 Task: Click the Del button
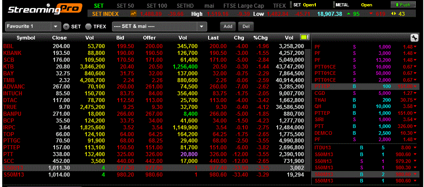(246, 26)
